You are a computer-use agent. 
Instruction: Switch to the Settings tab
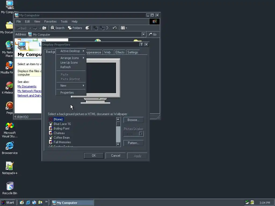point(133,52)
